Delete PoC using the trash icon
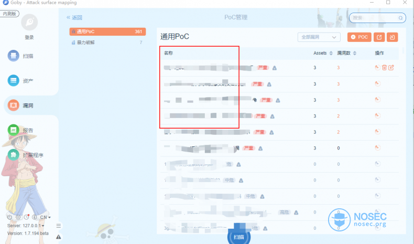Screen dimensions: 414x244 click(385, 68)
